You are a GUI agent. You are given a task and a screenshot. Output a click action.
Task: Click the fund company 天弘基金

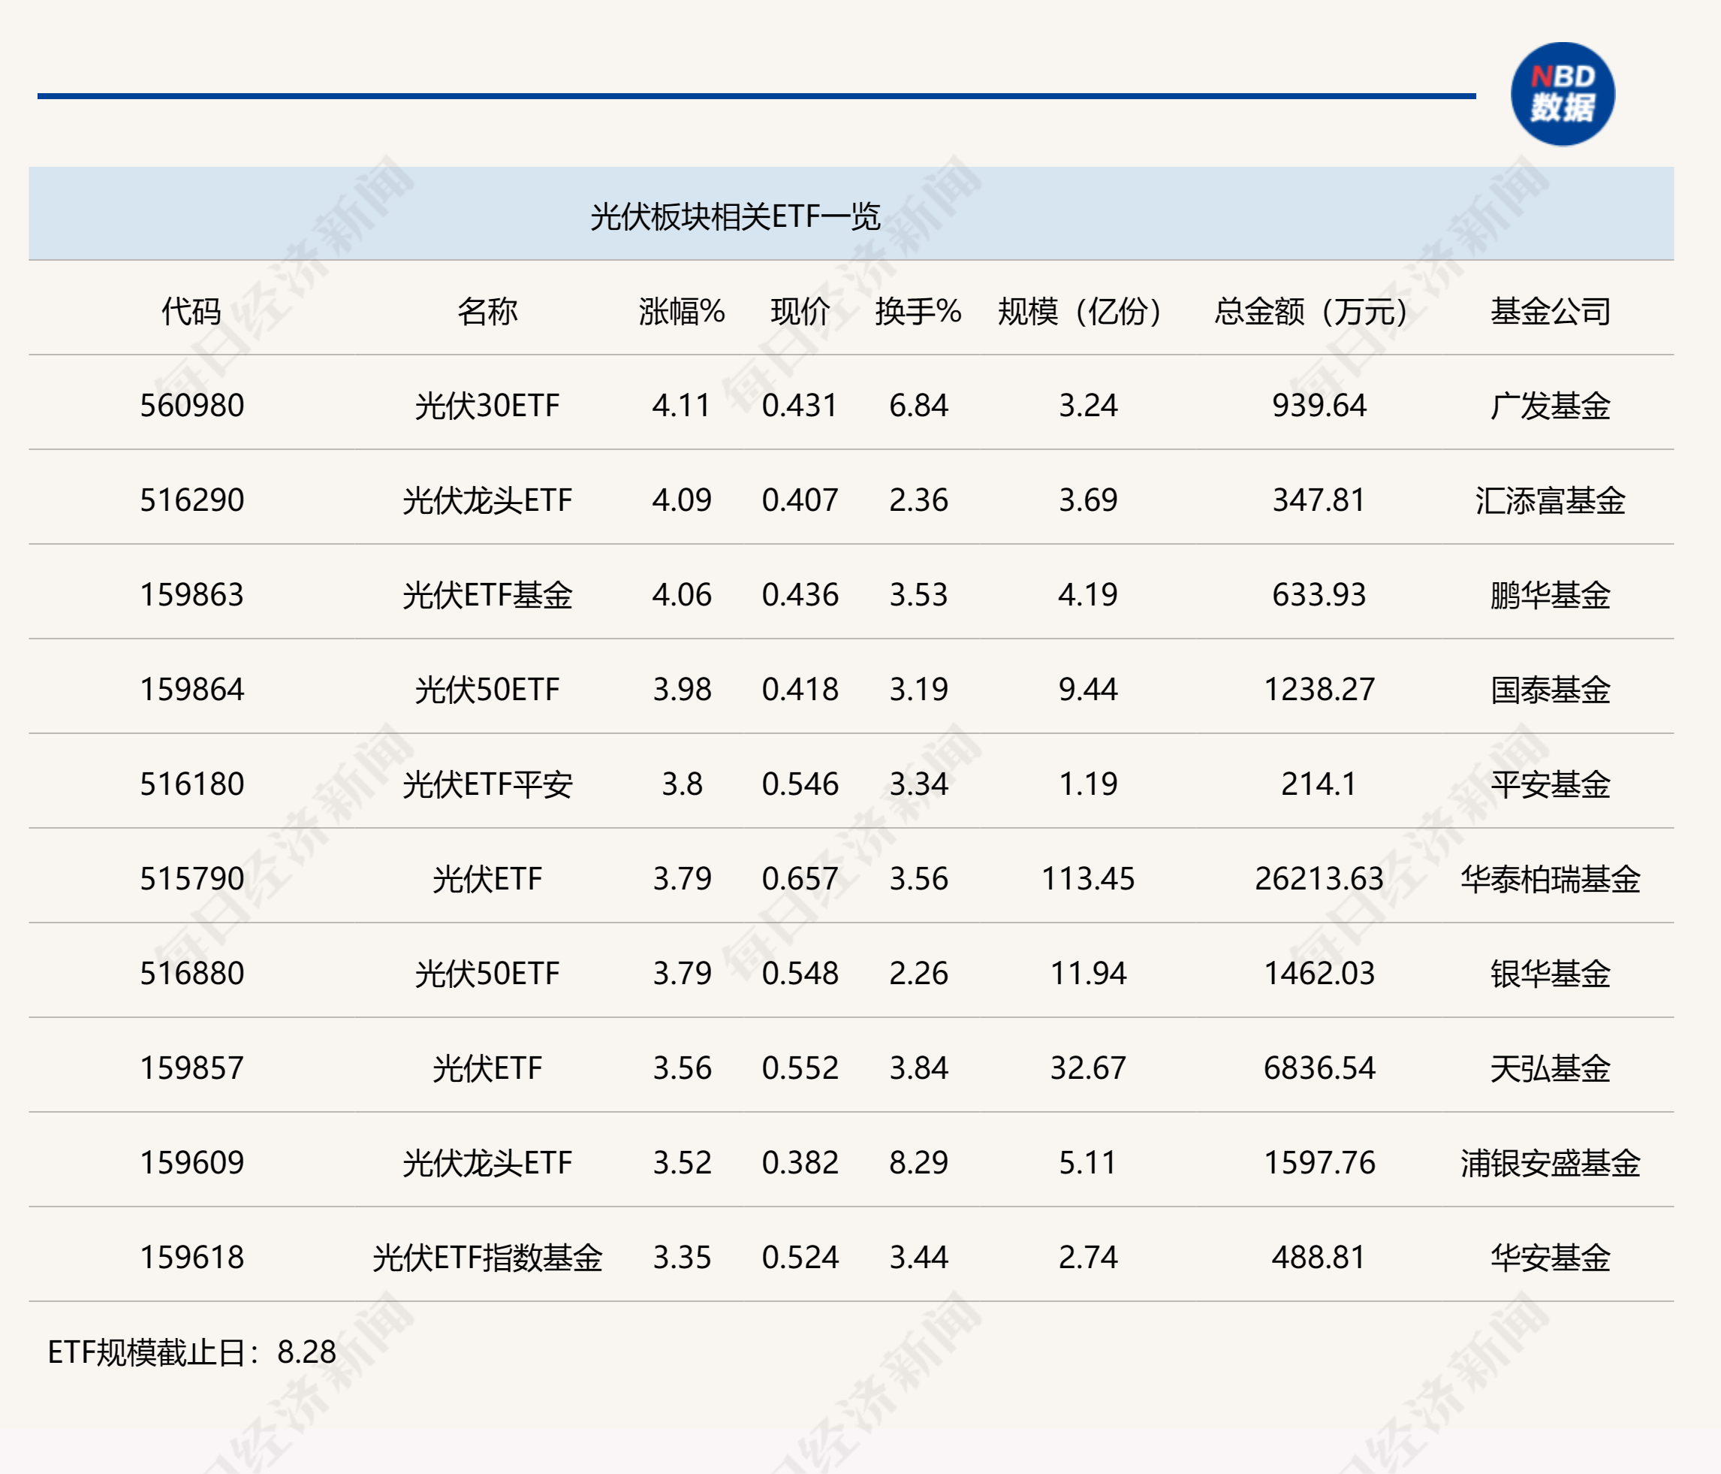point(1550,1068)
